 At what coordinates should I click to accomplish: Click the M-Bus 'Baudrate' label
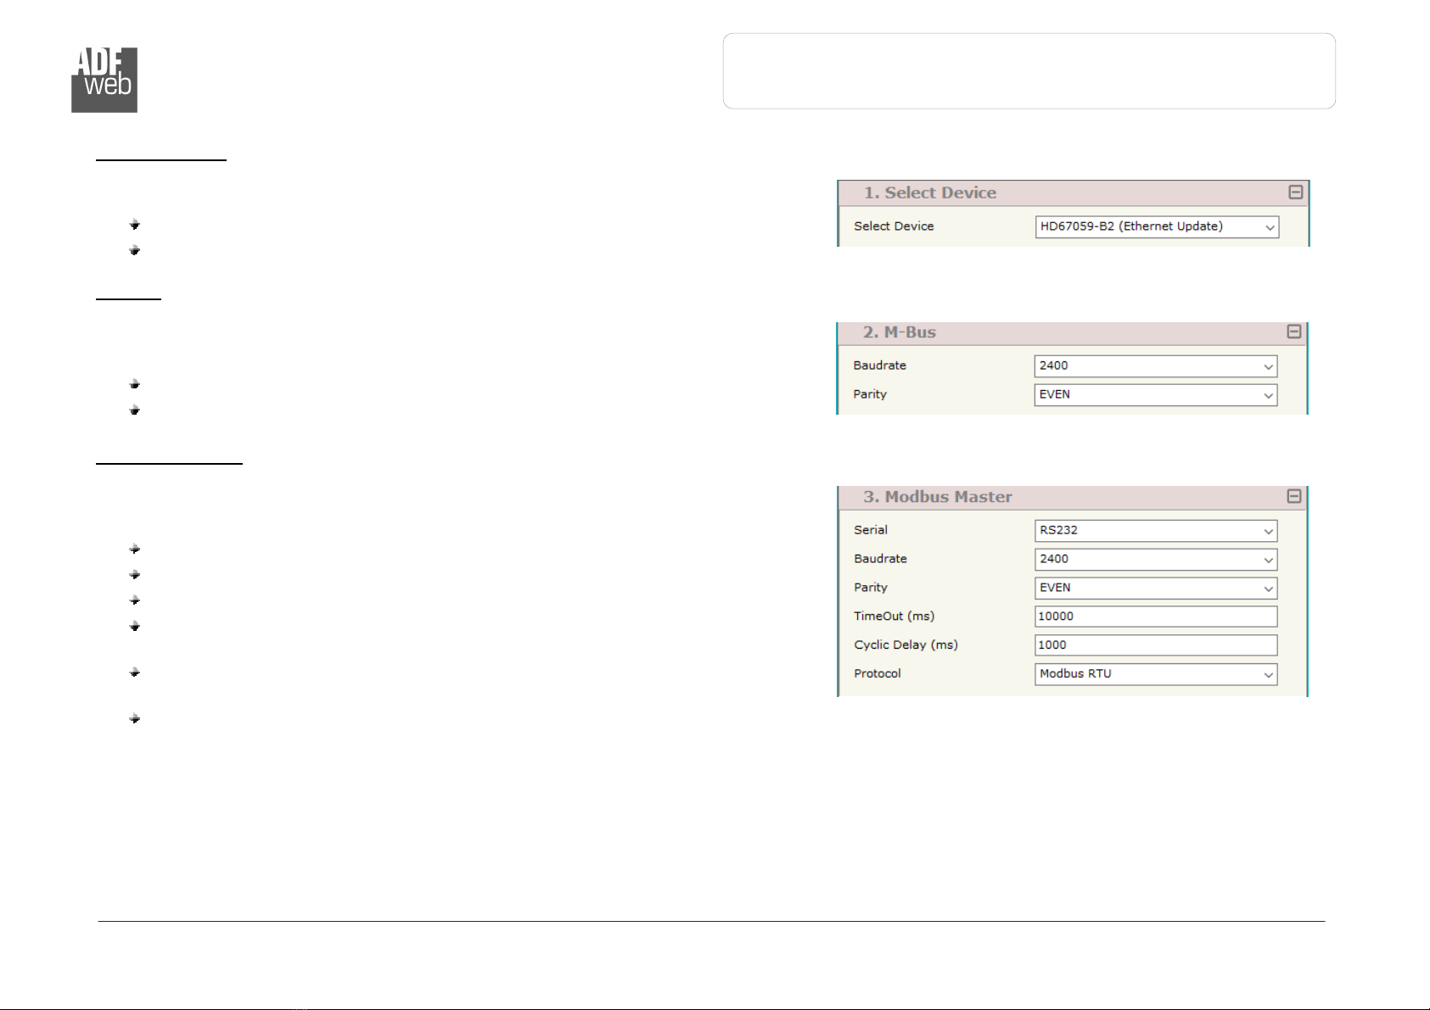[x=879, y=365]
